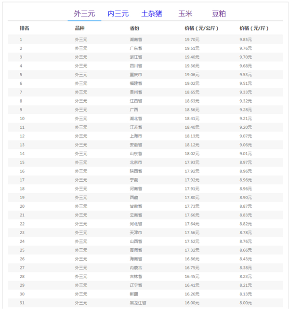Click the 9.28元 price cell
Image resolution: width=289 pixels, height=309 pixels.
pyautogui.click(x=246, y=110)
